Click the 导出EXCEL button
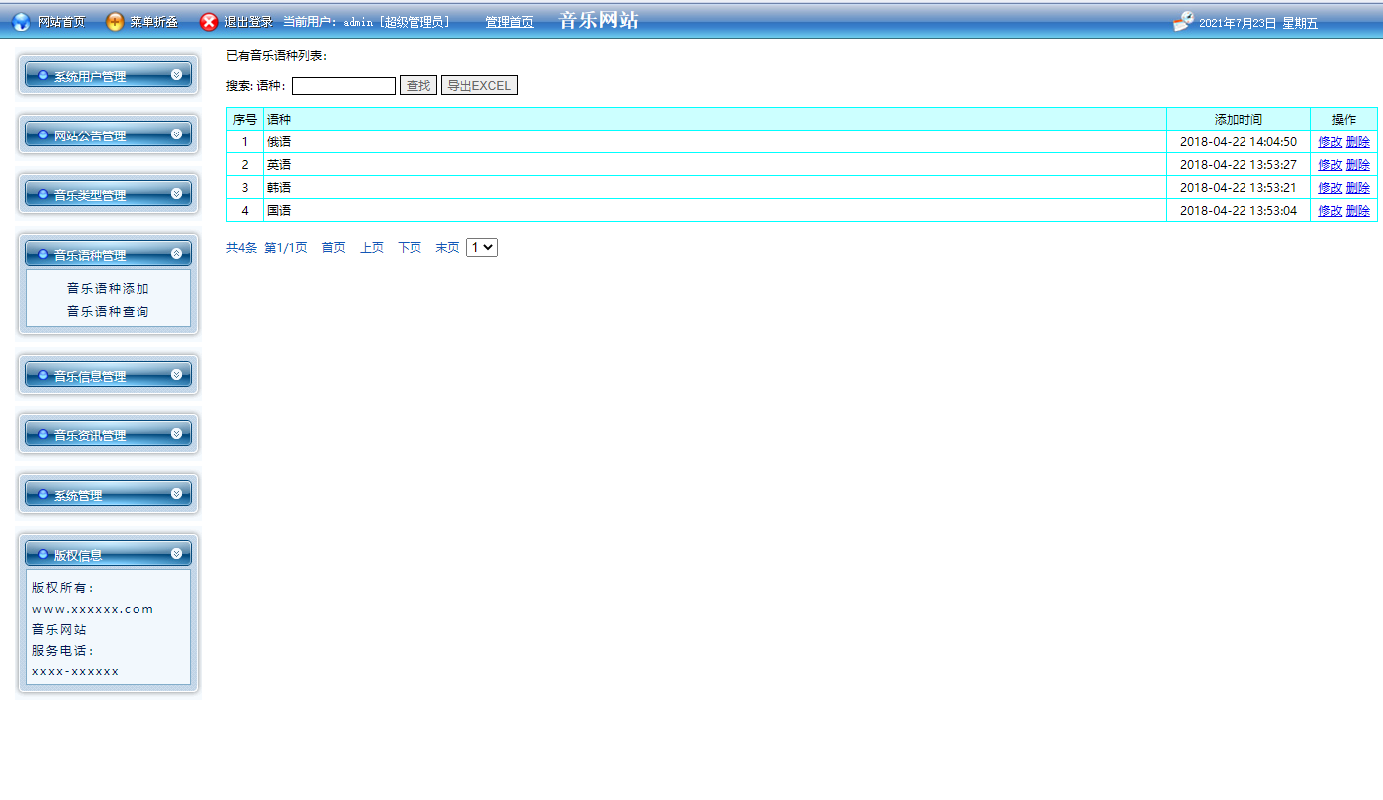 [x=479, y=86]
